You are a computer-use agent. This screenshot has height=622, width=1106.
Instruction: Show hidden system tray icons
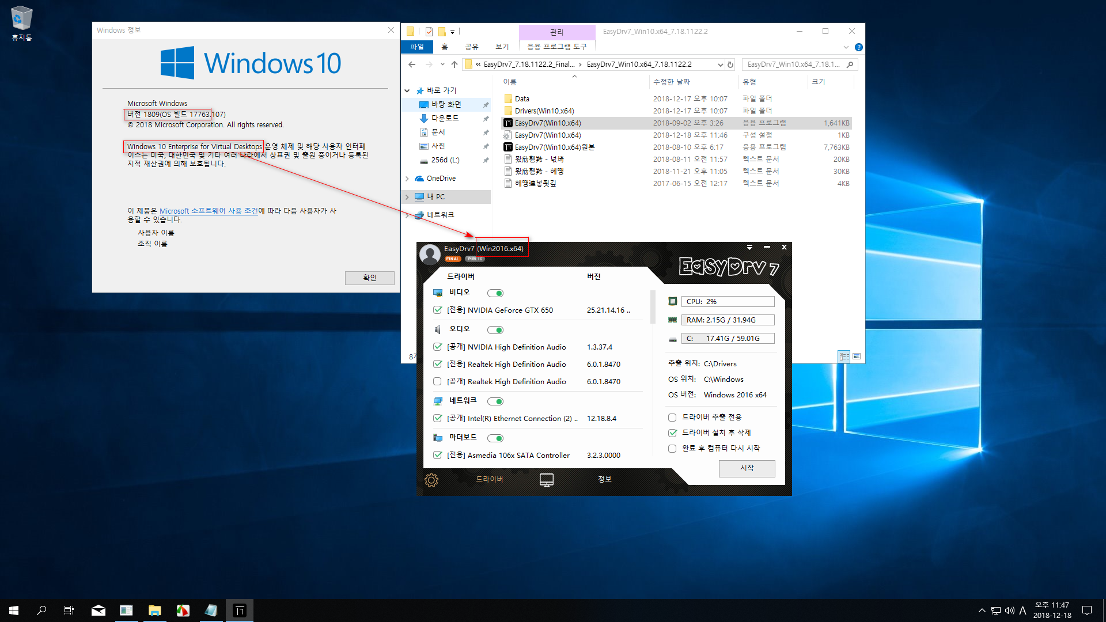(982, 610)
